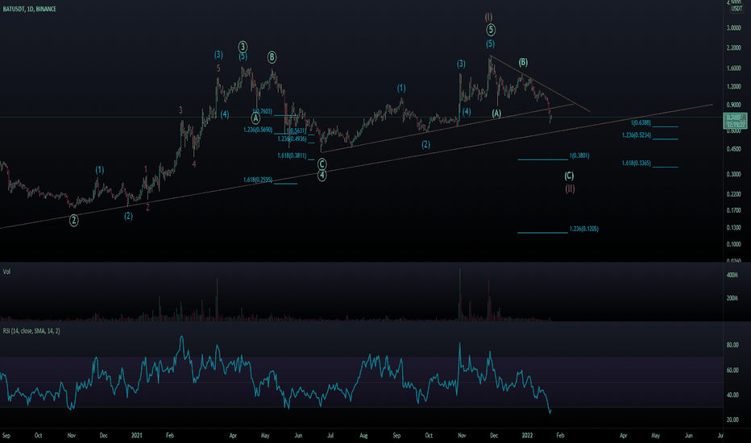Select the 1(0.5631) Fibonacci label
Viewport: 751px width, 443px height.
[296, 130]
